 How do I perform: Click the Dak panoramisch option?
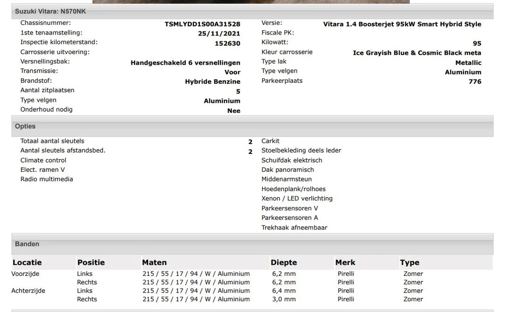(287, 170)
